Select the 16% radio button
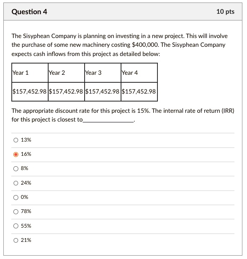 pyautogui.click(x=16, y=154)
